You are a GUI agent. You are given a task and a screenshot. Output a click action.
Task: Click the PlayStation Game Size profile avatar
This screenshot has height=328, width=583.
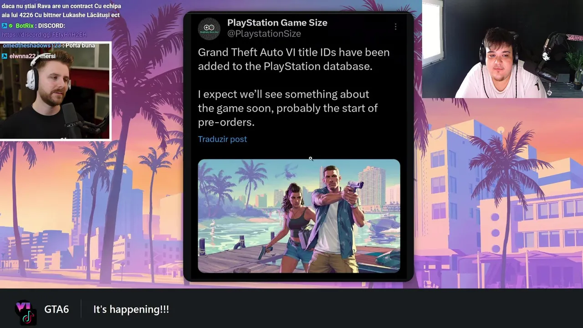coord(209,28)
